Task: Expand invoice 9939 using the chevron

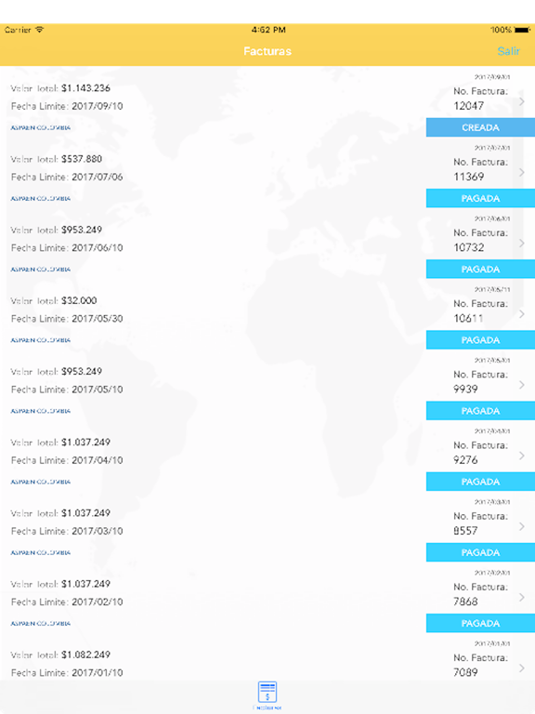Action: (522, 385)
